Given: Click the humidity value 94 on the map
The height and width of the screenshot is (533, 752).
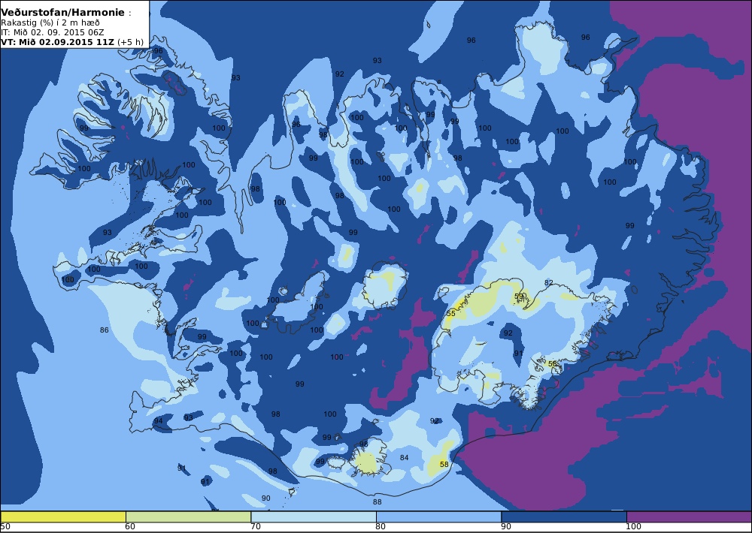Looking at the screenshot, I should (x=158, y=421).
